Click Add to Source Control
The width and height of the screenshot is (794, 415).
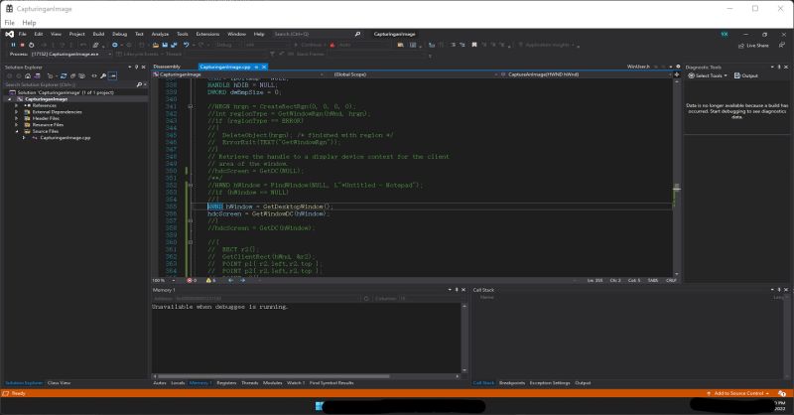click(x=737, y=393)
